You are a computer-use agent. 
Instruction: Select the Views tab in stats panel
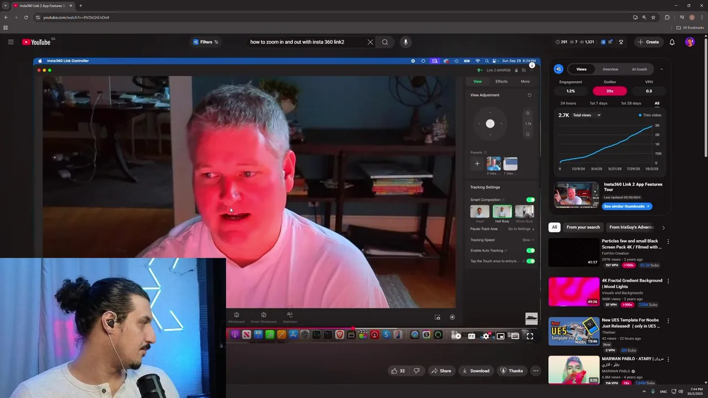coord(581,69)
